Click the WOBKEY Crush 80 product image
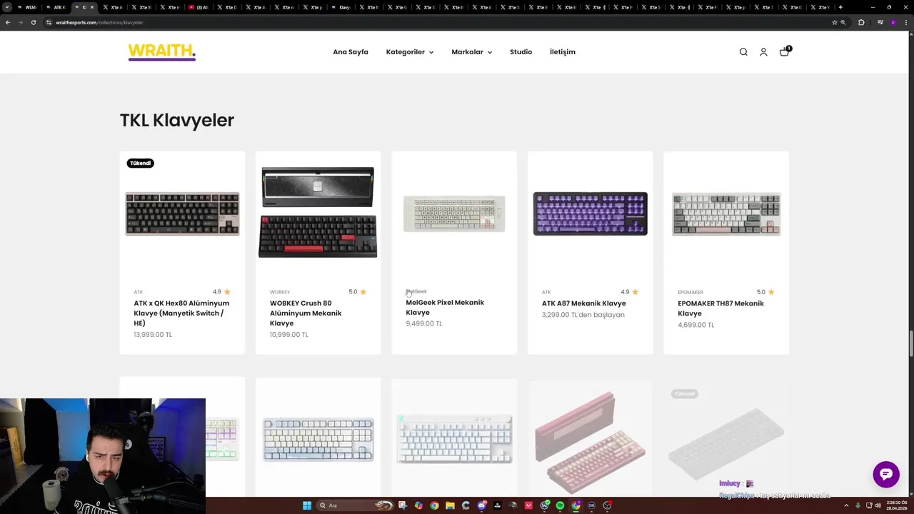 click(318, 213)
